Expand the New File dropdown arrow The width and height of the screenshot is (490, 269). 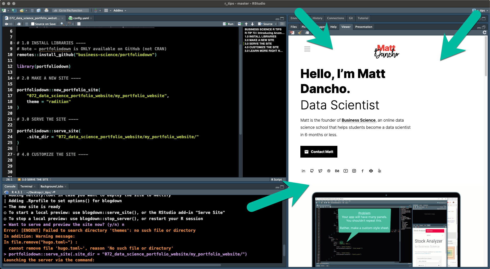[x=8, y=11]
